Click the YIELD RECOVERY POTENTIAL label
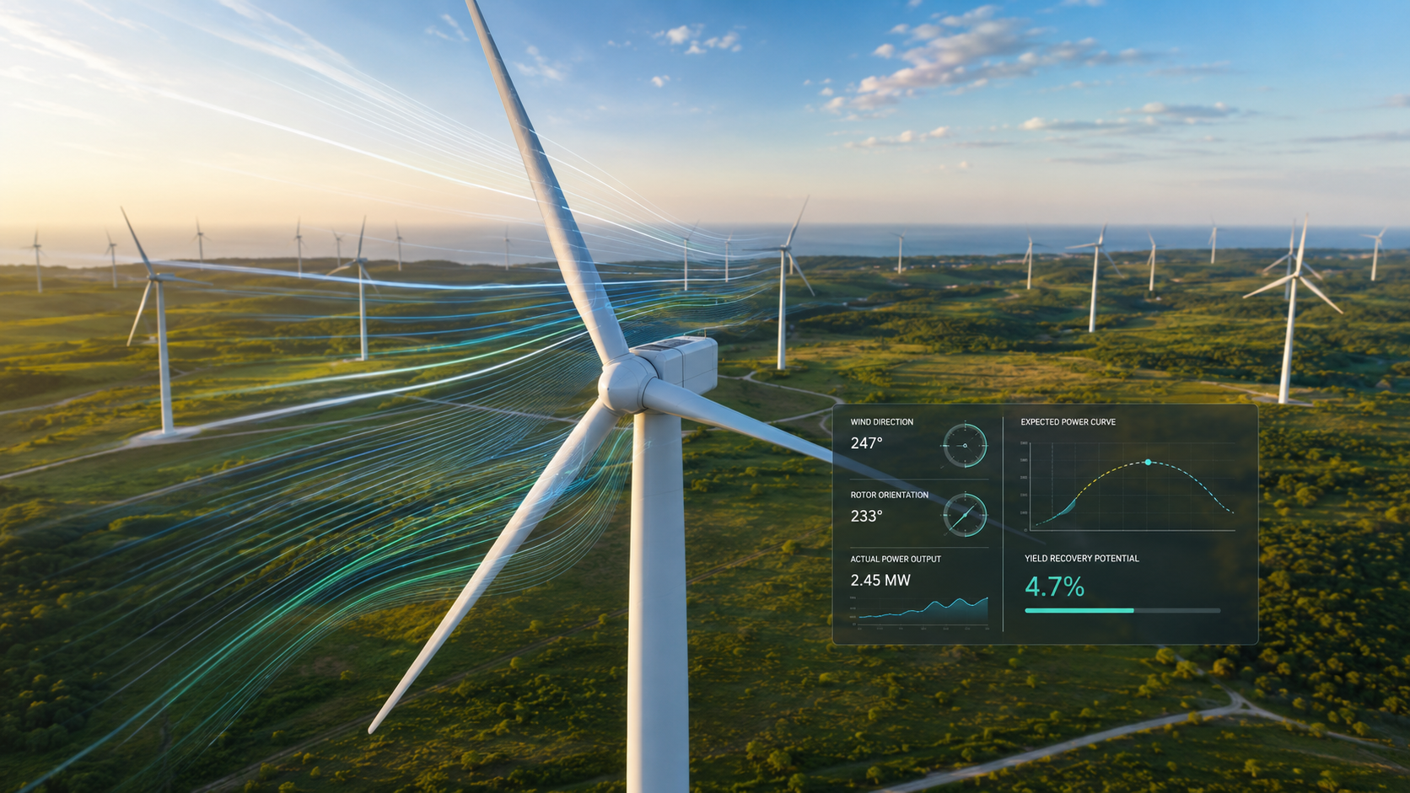The width and height of the screenshot is (1410, 793). tap(1081, 558)
